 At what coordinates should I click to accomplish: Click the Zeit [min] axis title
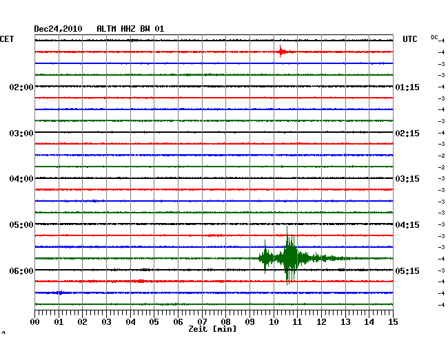coord(212,329)
